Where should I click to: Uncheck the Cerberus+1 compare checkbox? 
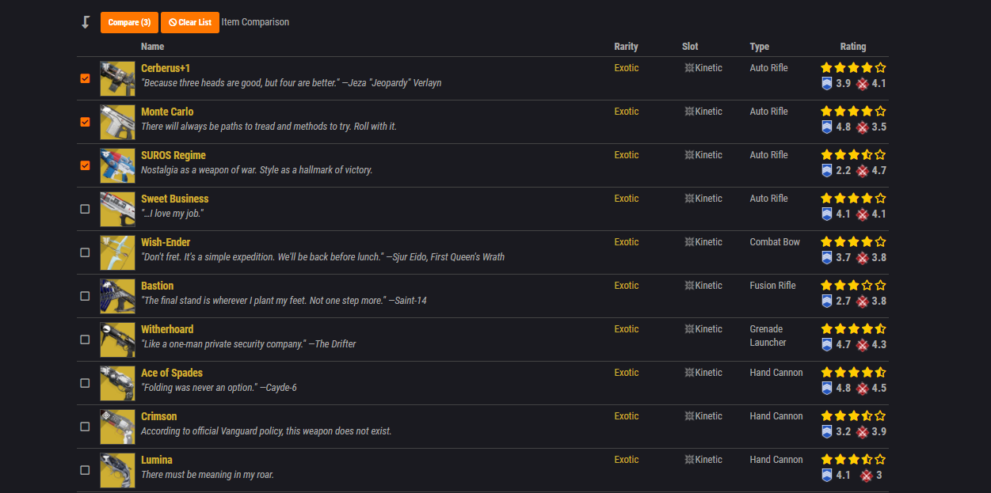(x=85, y=78)
